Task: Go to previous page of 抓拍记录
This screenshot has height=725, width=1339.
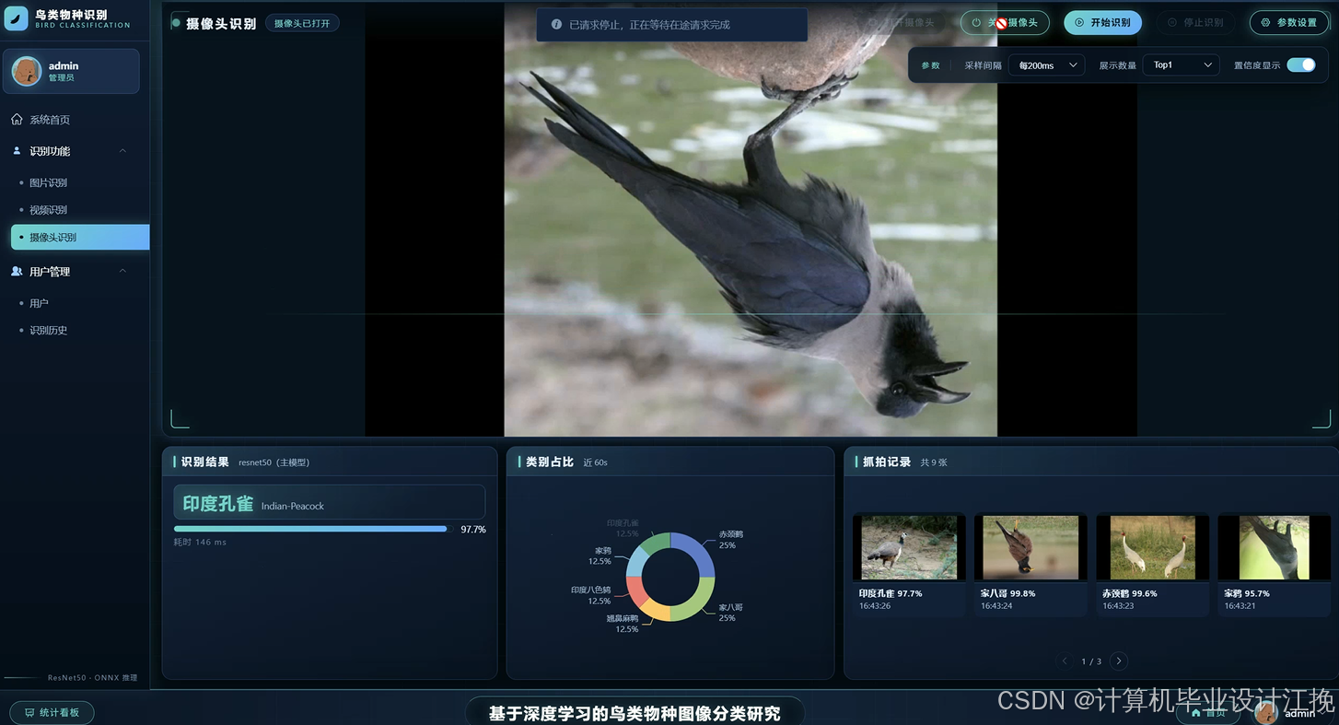Action: [x=1065, y=661]
